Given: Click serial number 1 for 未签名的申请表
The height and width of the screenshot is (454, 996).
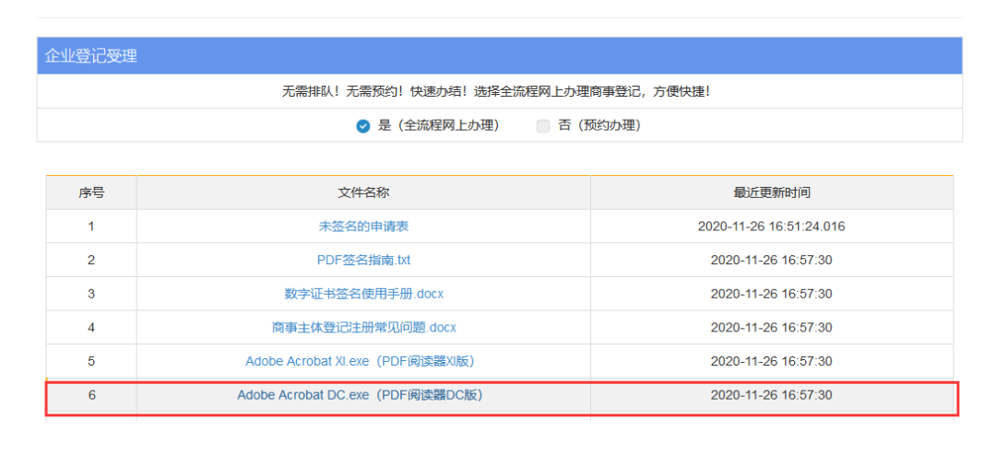Looking at the screenshot, I should coord(91,227).
